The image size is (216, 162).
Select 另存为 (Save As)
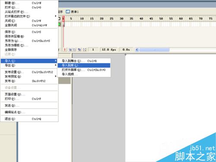29,41
